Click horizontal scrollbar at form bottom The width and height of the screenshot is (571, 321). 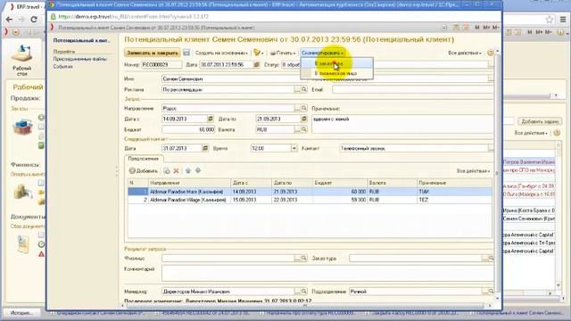[x=306, y=305]
